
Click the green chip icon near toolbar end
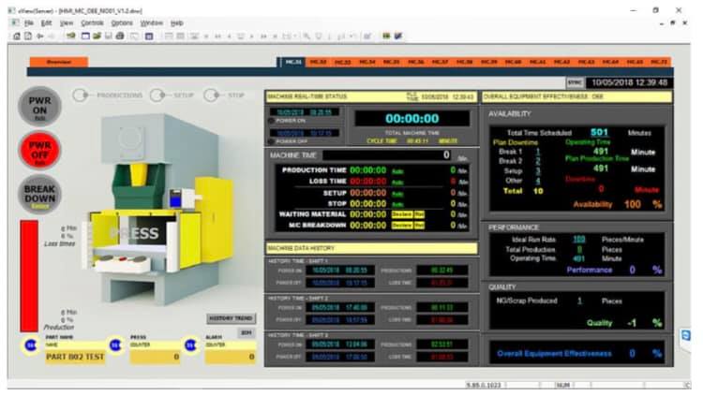click(386, 36)
